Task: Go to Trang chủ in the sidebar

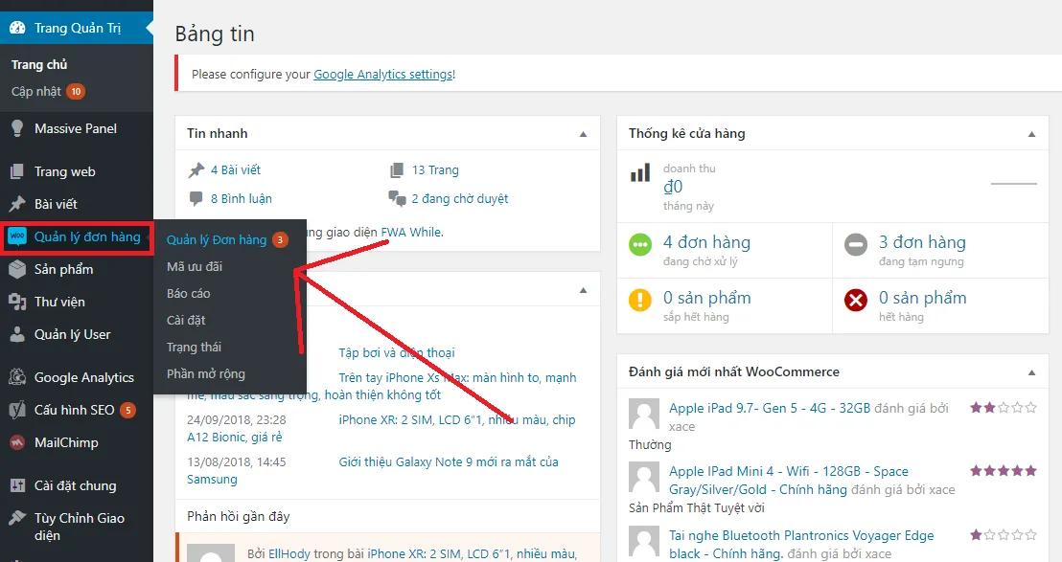Action: pos(39,64)
